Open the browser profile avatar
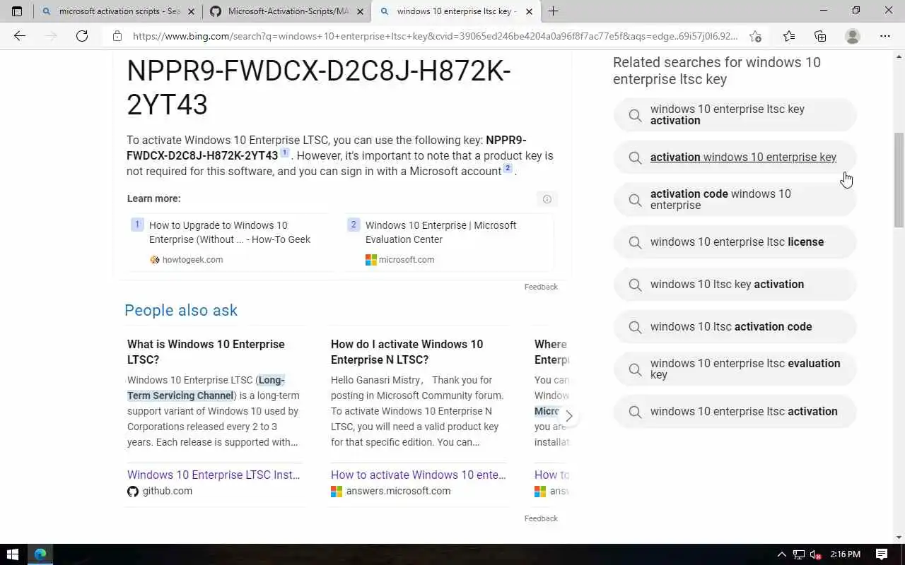 click(853, 36)
